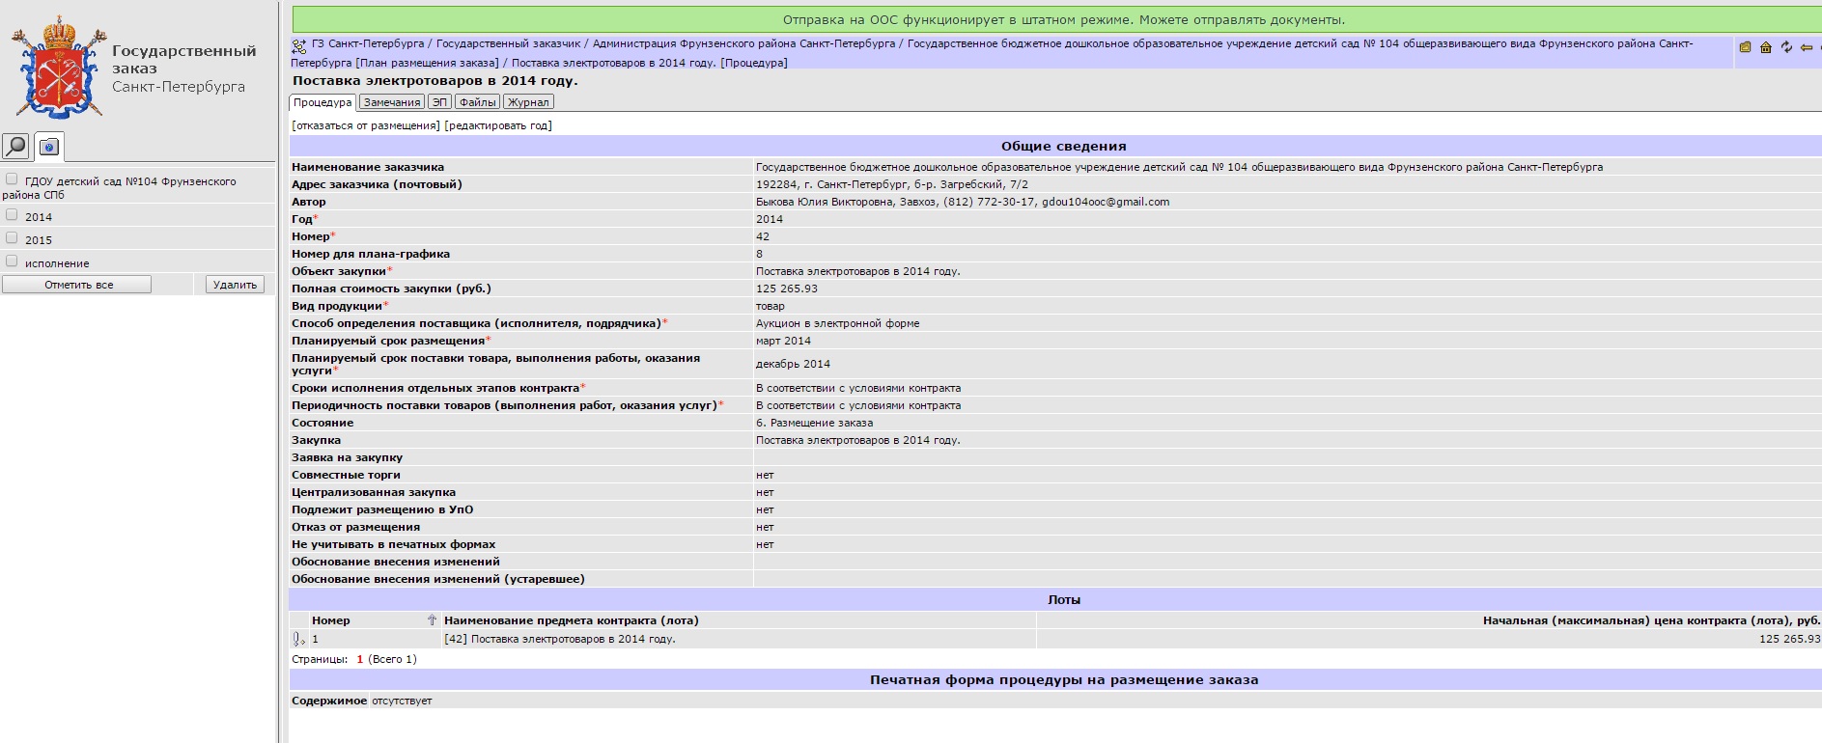This screenshot has width=1822, height=743.
Task: Open Государственный заказчик breadcrumb link
Action: 509,44
